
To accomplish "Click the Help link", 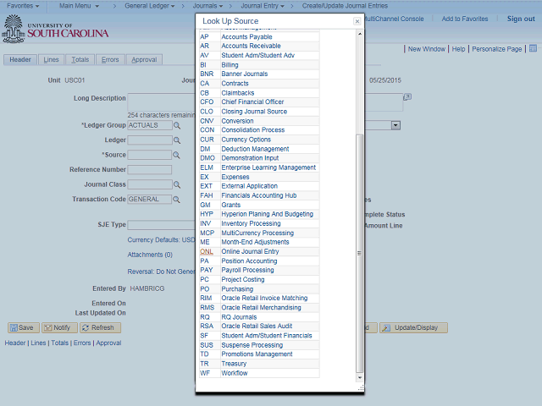I will coord(458,49).
